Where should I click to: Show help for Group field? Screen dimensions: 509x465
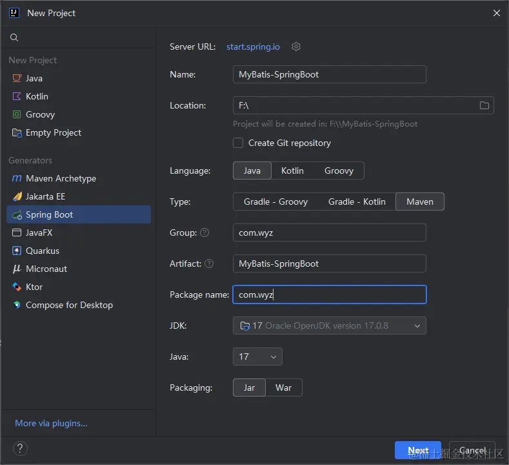point(205,232)
